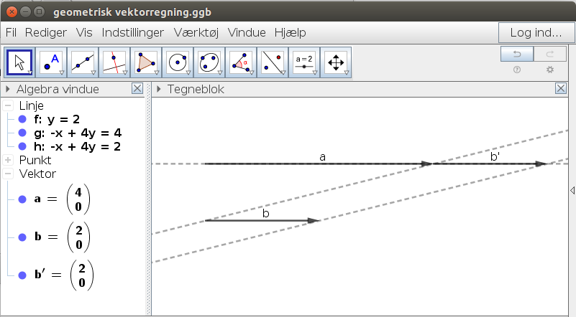Toggle visibility of vector b
Image resolution: width=576 pixels, height=317 pixels.
pos(22,237)
